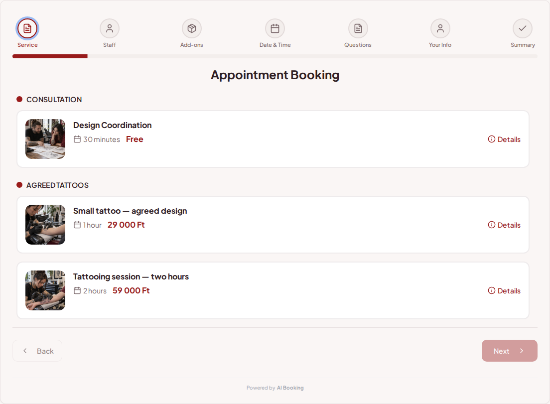Click the Add-ons step label
Viewport: 550px width, 404px height.
(191, 45)
